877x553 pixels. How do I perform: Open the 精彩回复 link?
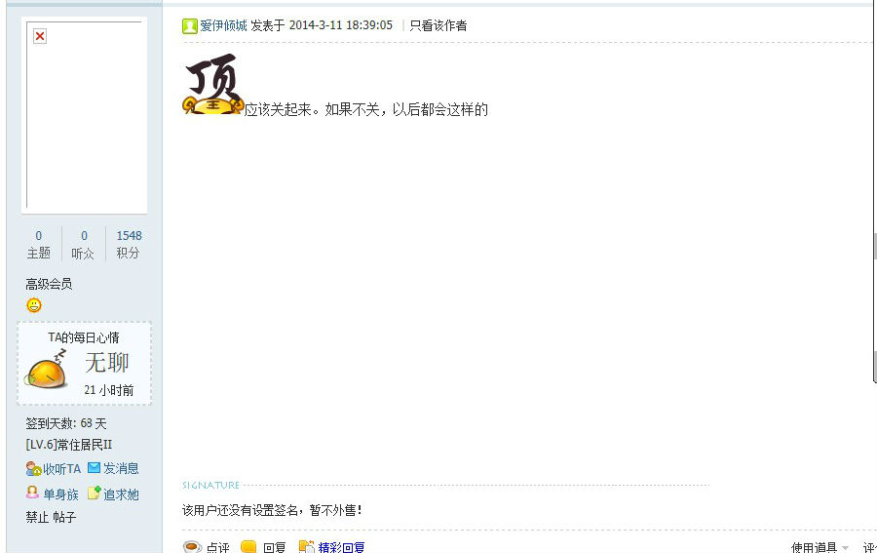[x=341, y=547]
